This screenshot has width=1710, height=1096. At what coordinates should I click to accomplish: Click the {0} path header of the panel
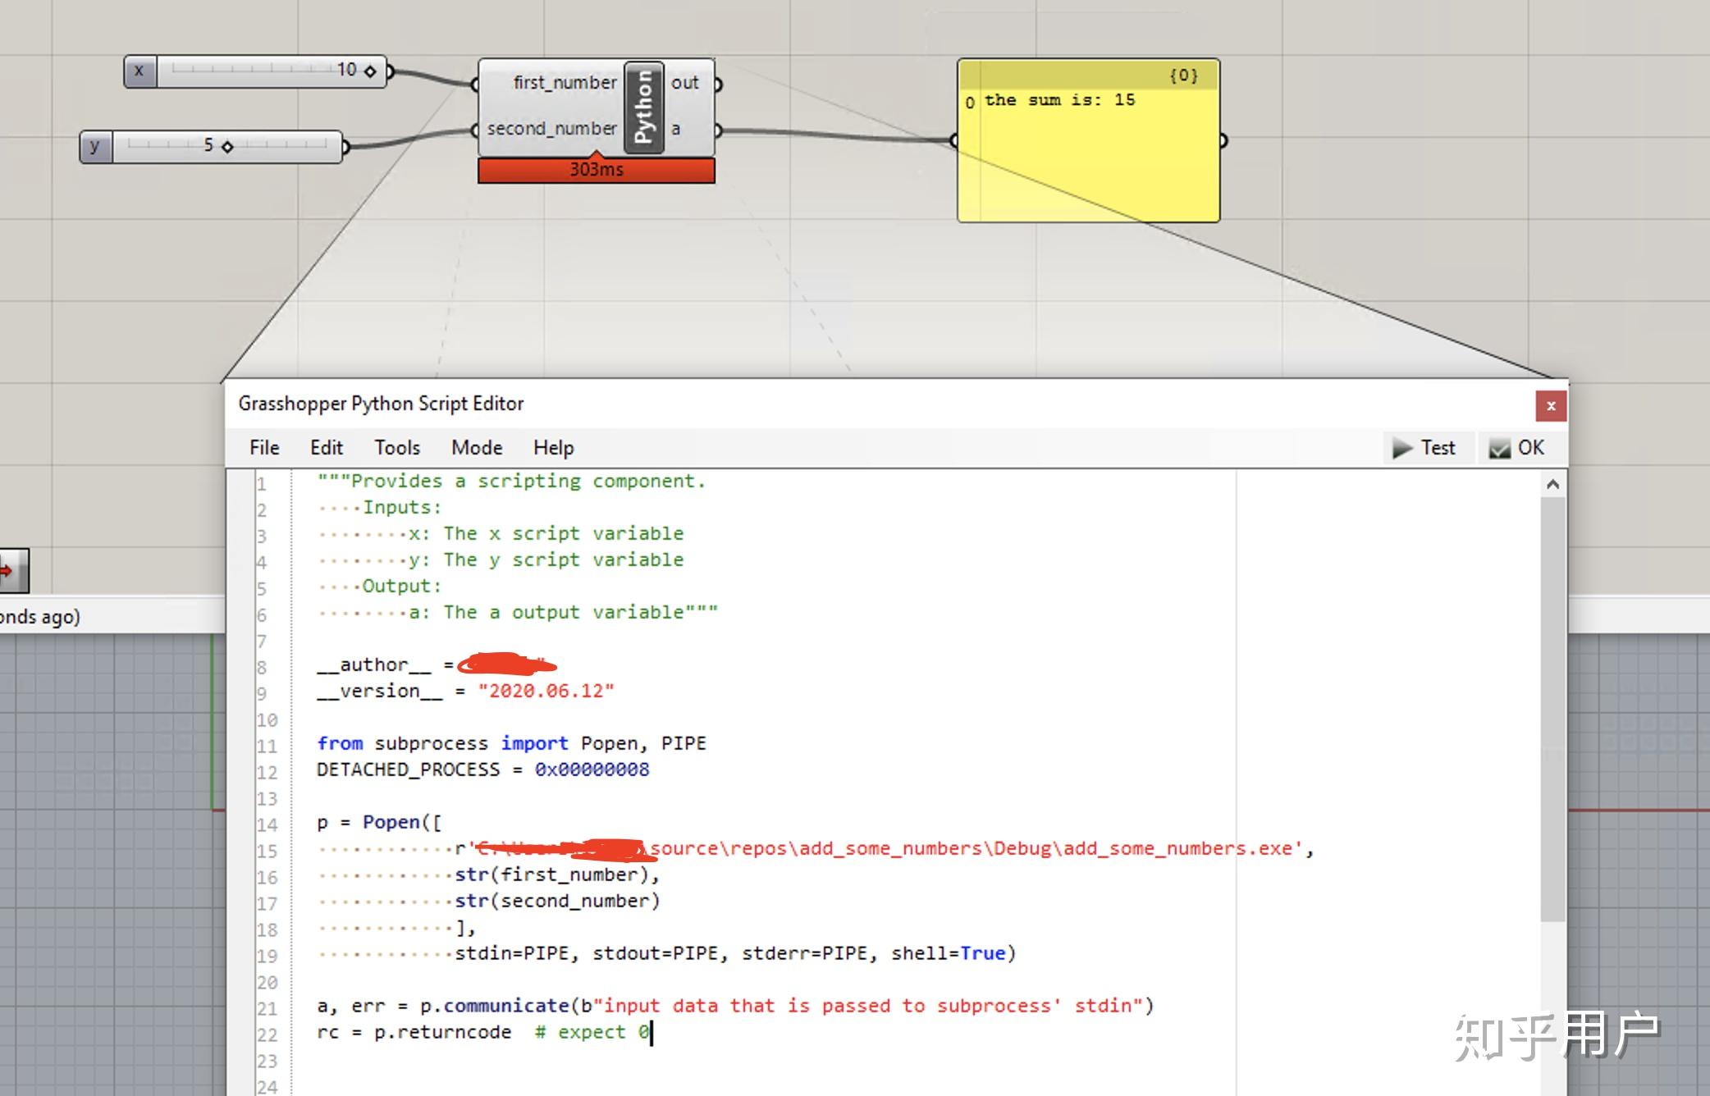(1183, 75)
